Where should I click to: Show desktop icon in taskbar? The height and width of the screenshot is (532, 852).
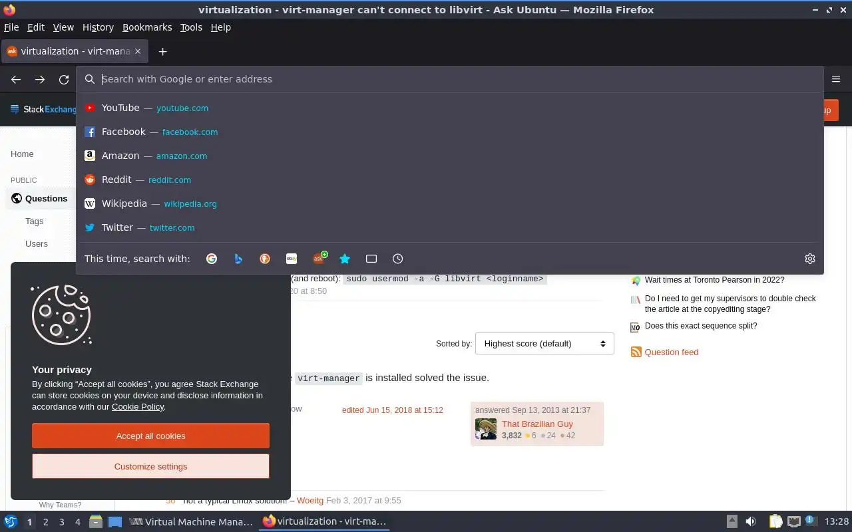click(115, 521)
